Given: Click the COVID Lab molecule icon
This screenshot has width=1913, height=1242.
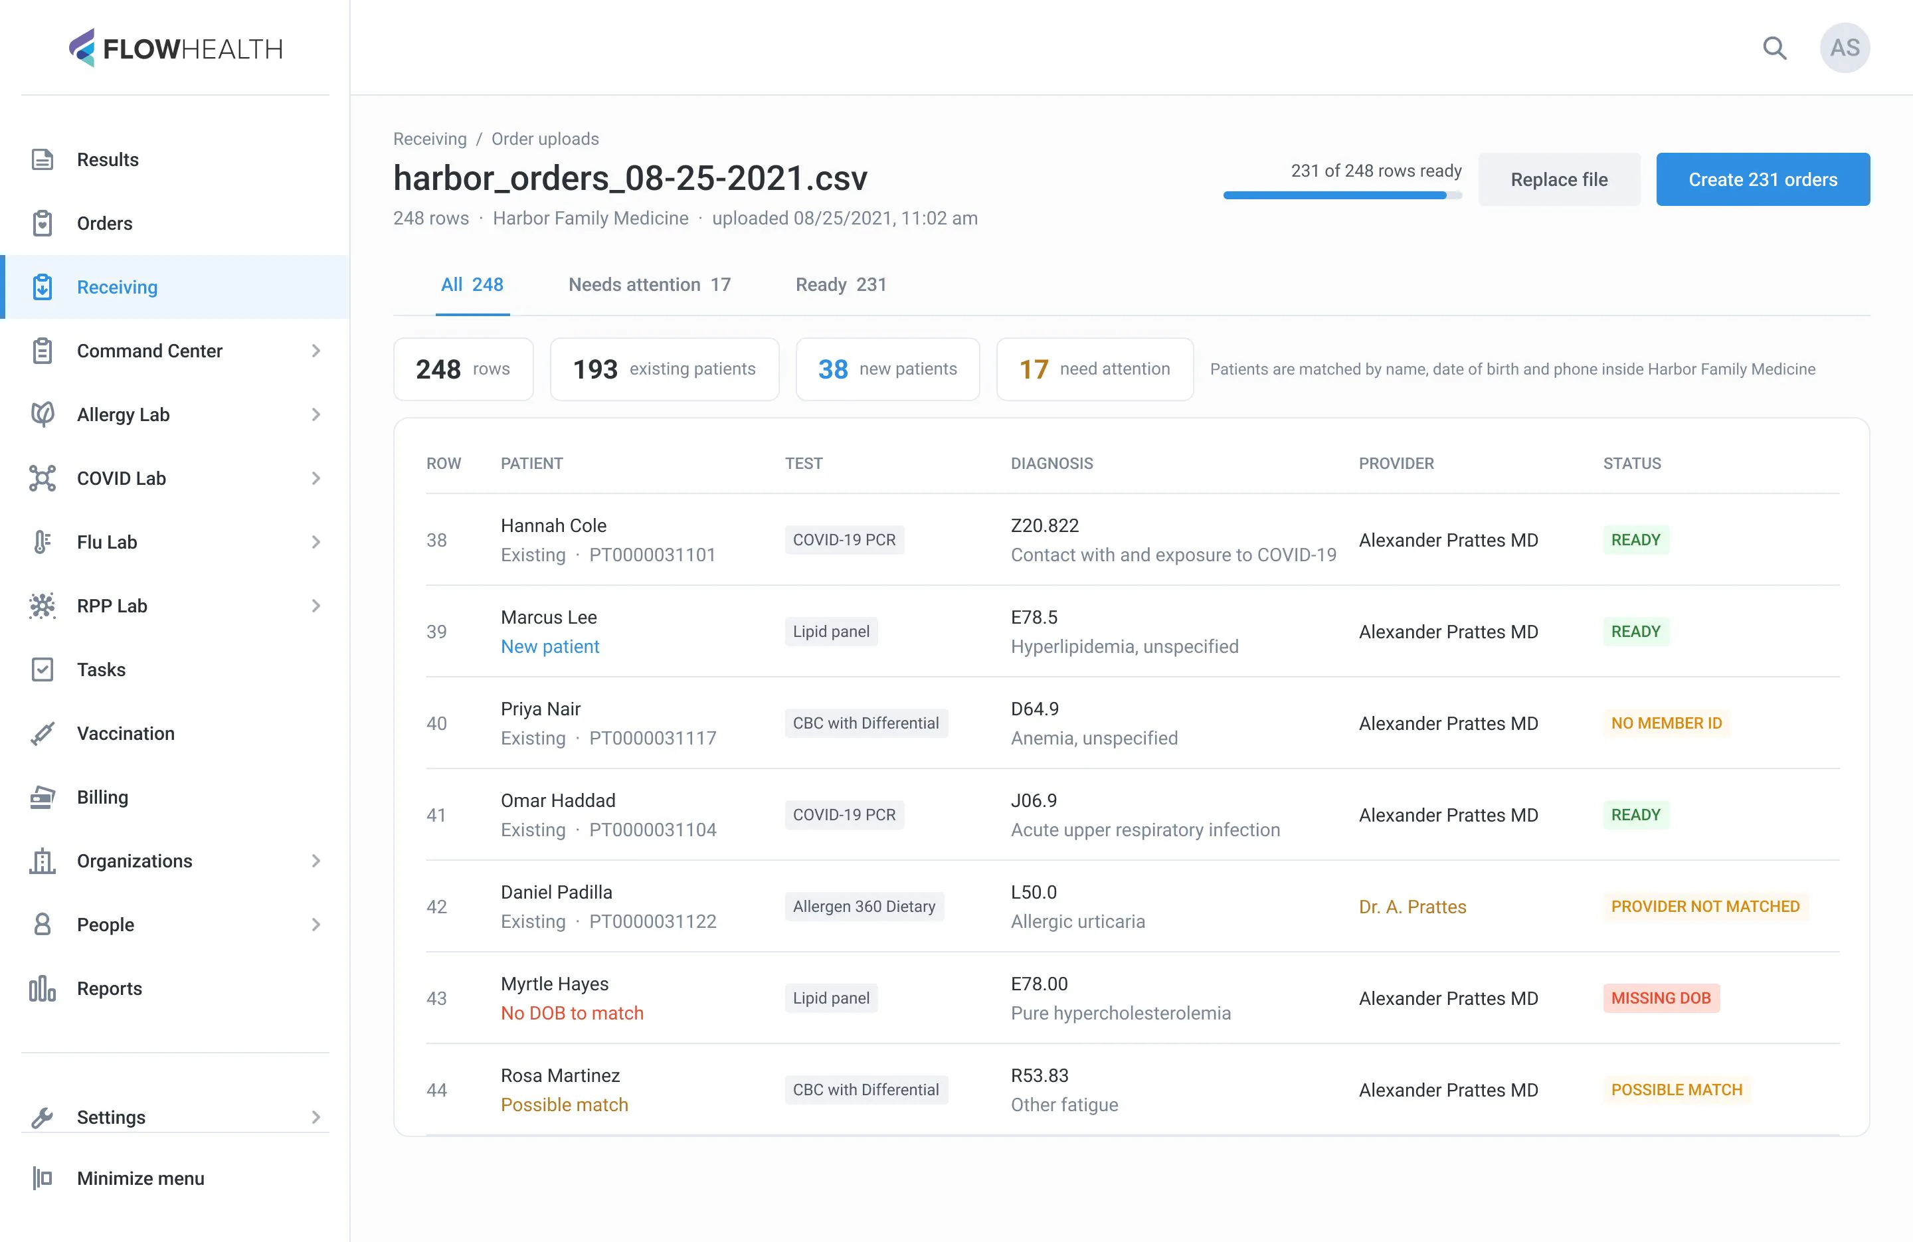Looking at the screenshot, I should pyautogui.click(x=43, y=478).
